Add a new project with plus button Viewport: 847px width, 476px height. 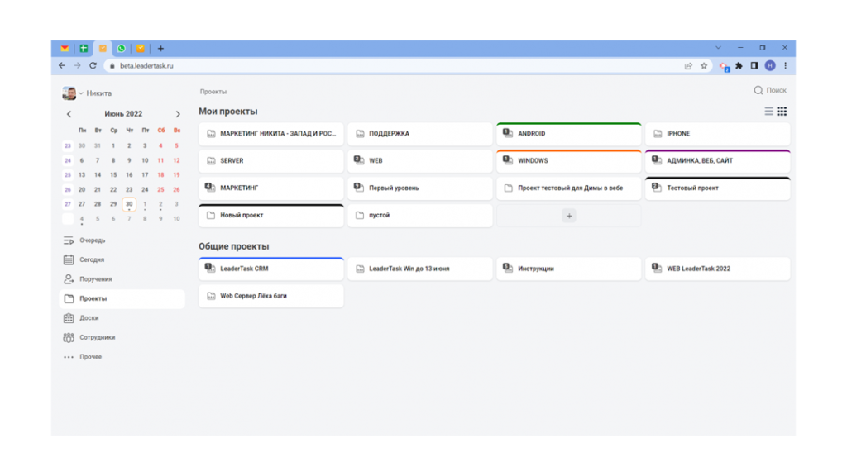pos(568,216)
